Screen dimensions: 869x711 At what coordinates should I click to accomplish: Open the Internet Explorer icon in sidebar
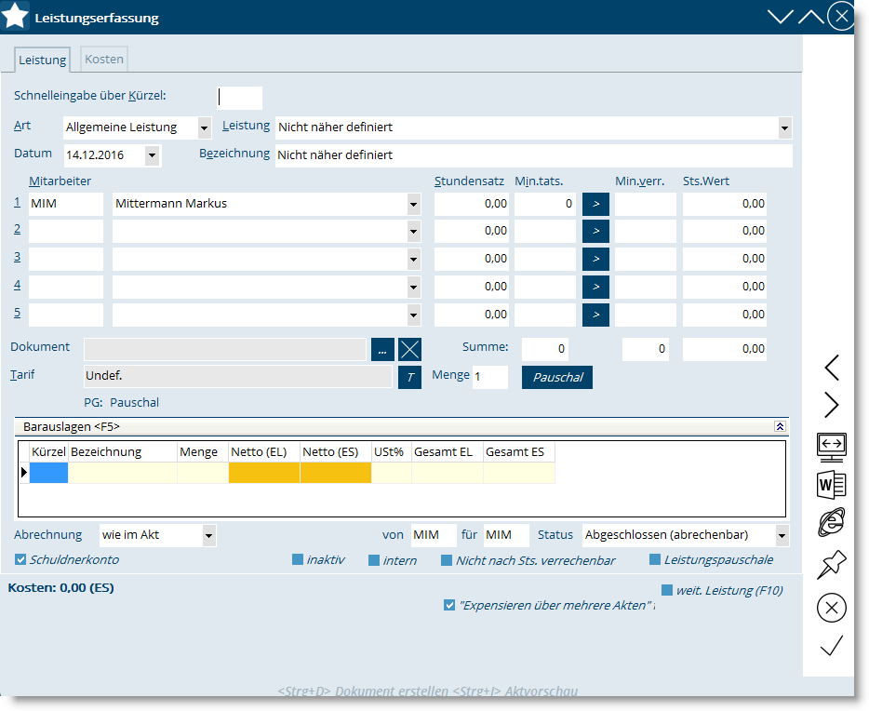[831, 524]
